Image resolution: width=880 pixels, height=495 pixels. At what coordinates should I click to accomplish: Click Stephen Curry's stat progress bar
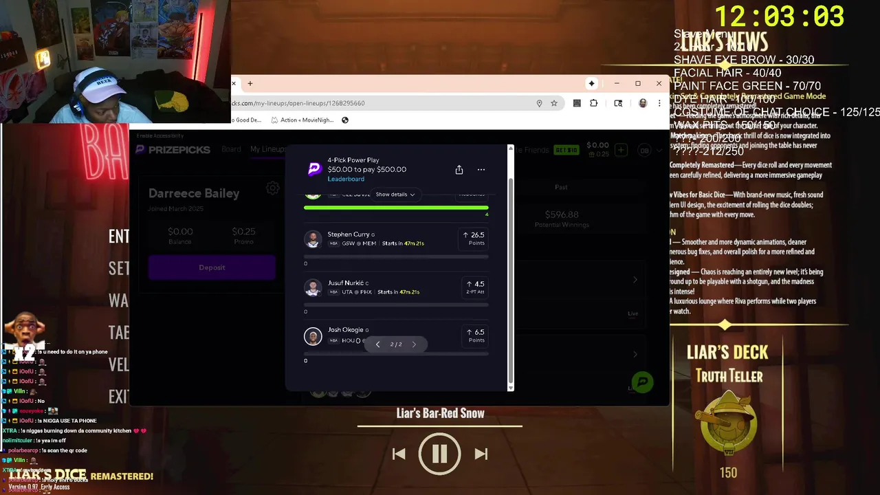(396, 257)
